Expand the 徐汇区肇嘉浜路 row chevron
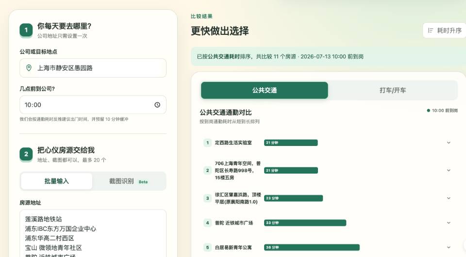This screenshot has width=466, height=257. coord(449,198)
